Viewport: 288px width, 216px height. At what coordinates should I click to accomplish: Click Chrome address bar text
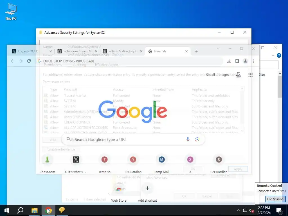(69, 61)
